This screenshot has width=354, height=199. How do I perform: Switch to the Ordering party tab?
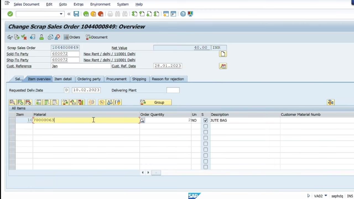coord(89,79)
